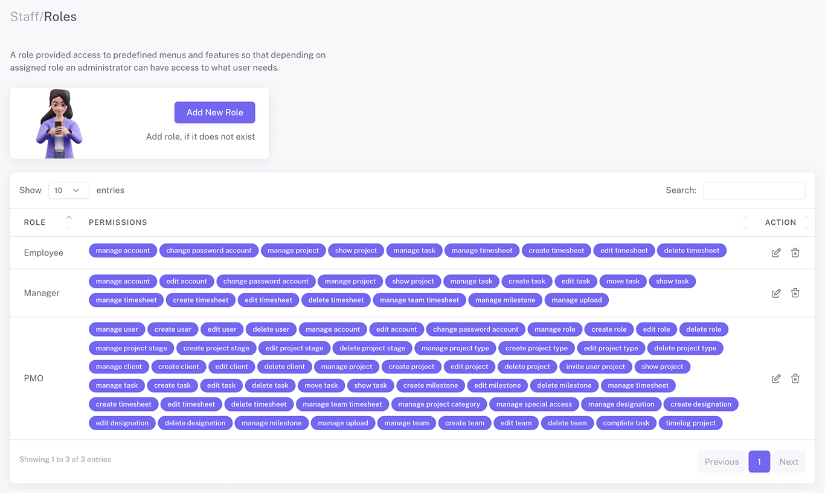The width and height of the screenshot is (825, 493).
Task: Click the 'timelog project' permission tag
Action: (x=691, y=423)
